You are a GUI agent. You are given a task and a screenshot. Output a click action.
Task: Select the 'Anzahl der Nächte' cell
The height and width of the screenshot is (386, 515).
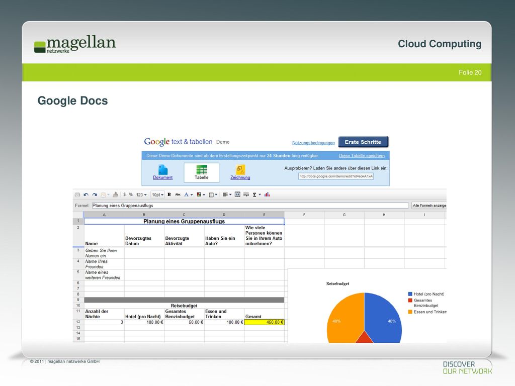(x=104, y=314)
